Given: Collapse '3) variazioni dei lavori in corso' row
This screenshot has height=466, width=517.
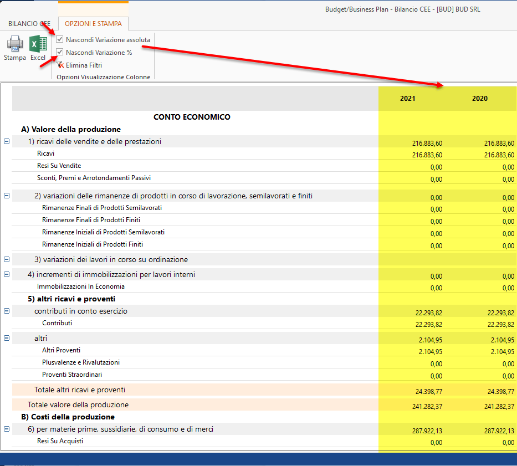Looking at the screenshot, I should 7,259.
